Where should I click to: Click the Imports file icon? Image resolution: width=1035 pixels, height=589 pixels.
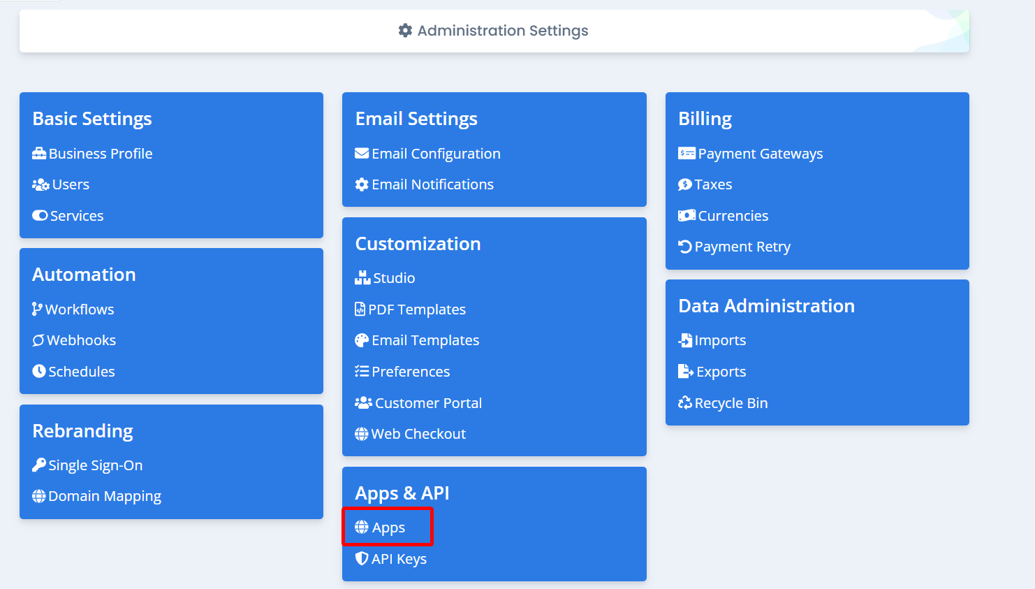[685, 340]
